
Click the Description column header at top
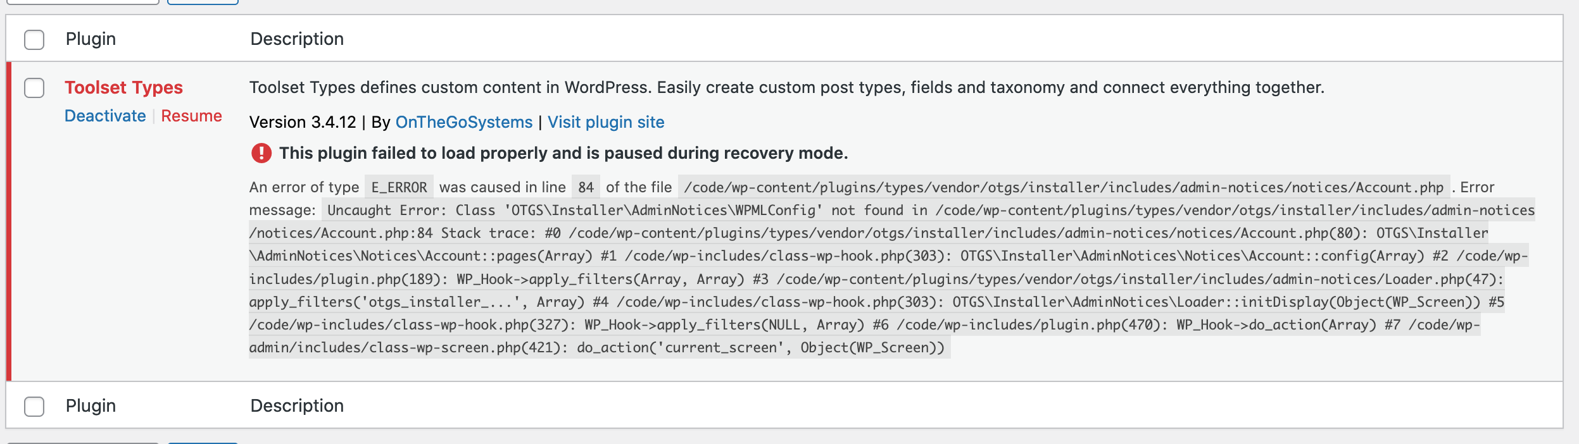(297, 39)
